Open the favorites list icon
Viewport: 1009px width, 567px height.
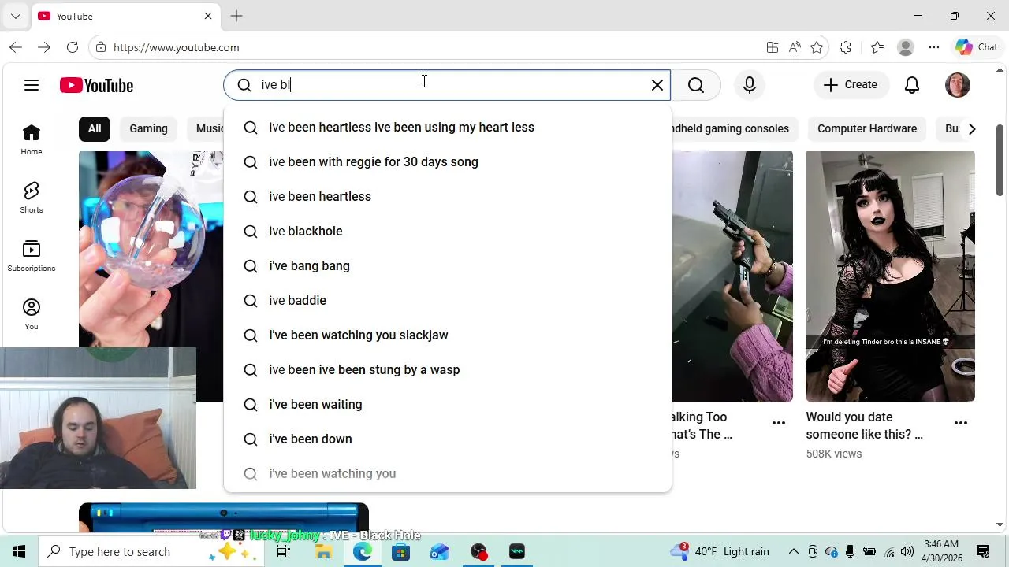click(877, 47)
